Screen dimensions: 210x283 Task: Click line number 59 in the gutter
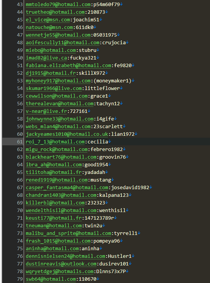pos(20,127)
